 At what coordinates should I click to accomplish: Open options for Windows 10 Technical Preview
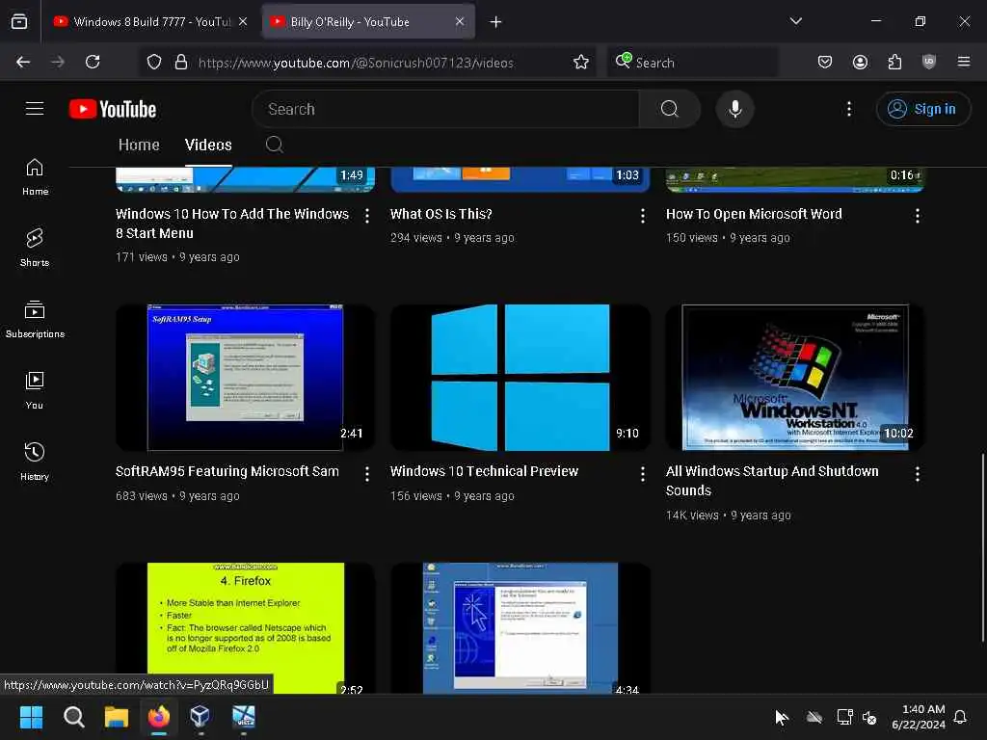[642, 474]
